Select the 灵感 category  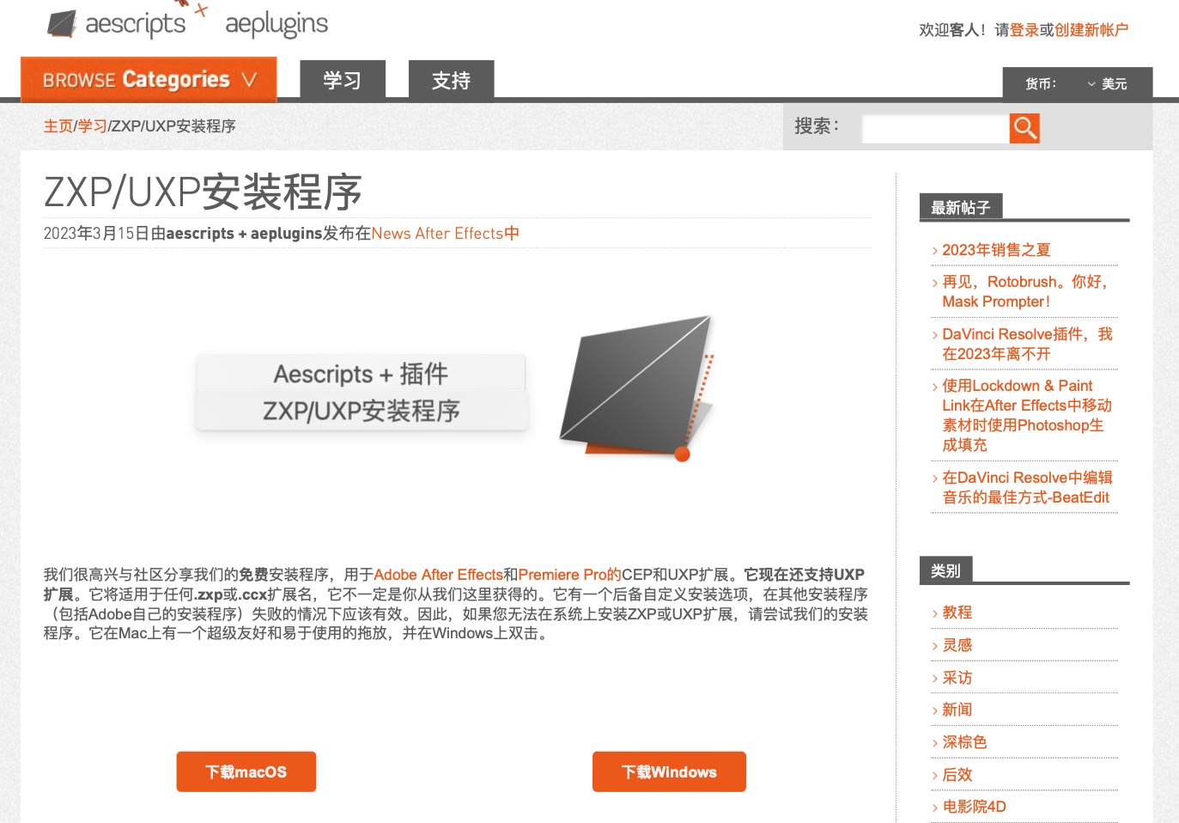click(957, 645)
